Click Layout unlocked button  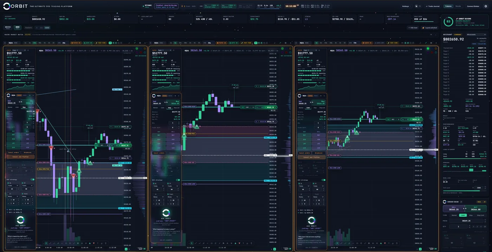(x=429, y=28)
